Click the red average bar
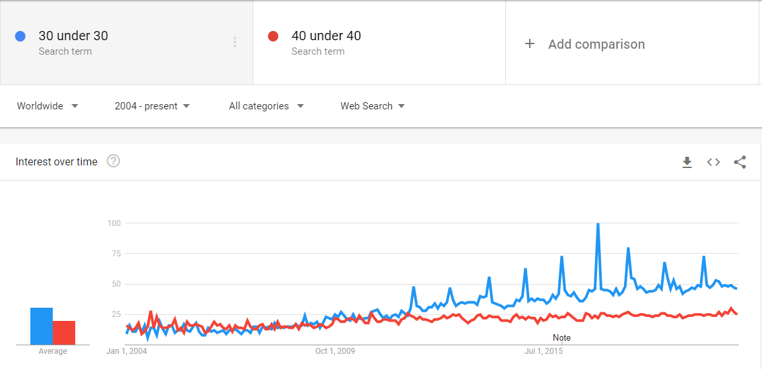The image size is (762, 369). tap(64, 333)
